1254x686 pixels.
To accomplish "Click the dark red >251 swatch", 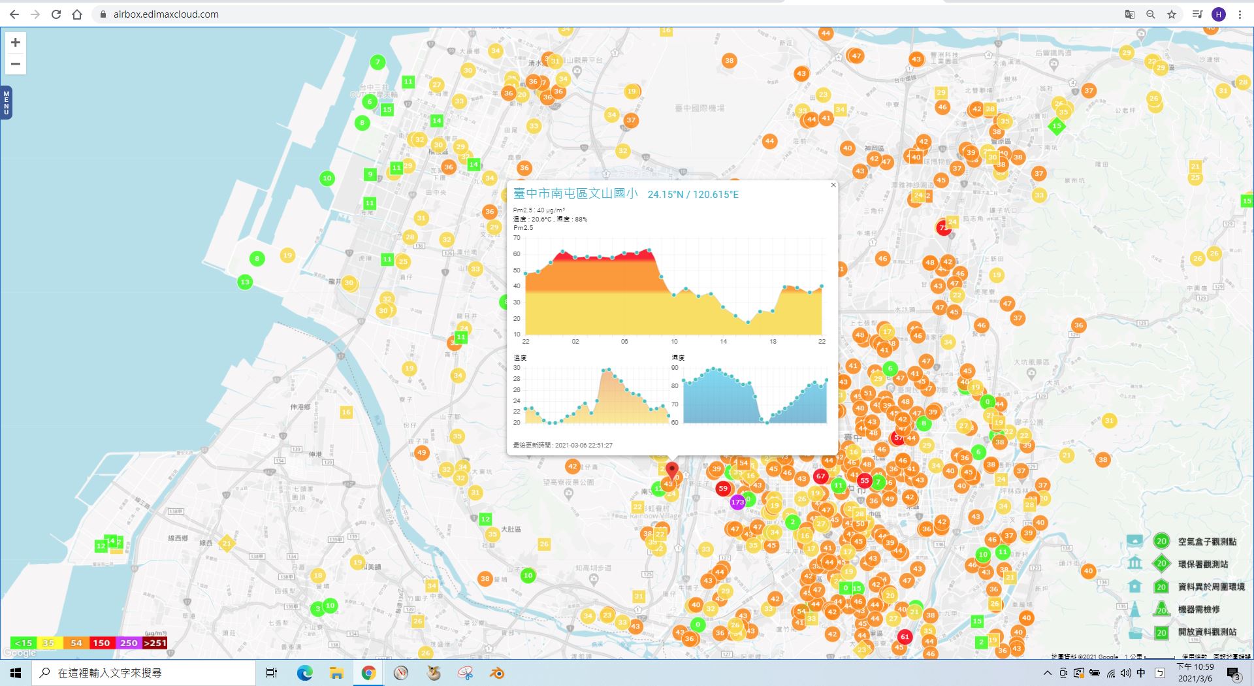I will [155, 643].
